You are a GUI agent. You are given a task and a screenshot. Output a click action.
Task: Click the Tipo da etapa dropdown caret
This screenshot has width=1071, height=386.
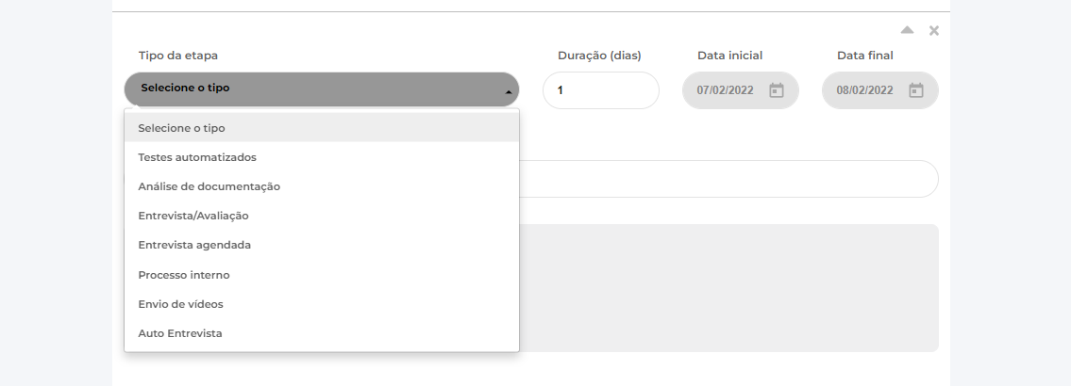tap(509, 91)
